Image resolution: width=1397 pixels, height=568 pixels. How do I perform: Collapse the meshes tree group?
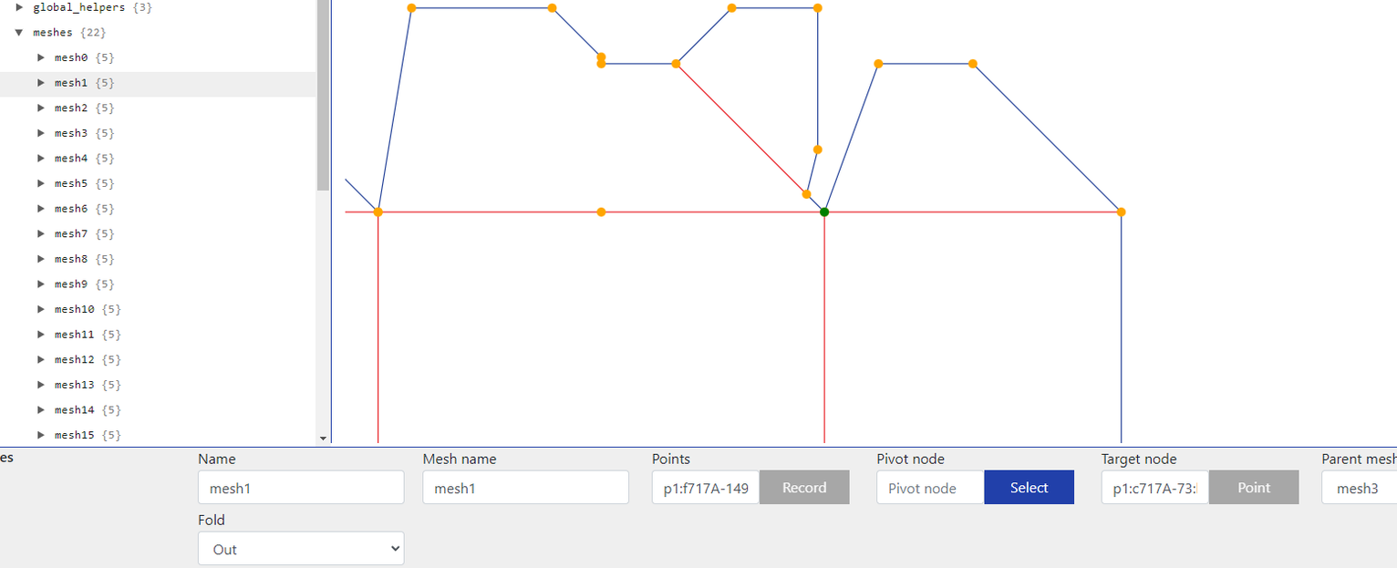(x=18, y=32)
